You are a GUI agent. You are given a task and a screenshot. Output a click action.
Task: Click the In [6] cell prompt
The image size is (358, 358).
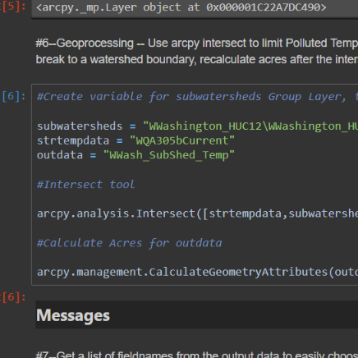coord(14,96)
